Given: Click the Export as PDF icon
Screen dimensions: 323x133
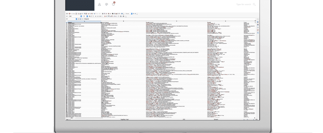Looking at the screenshot, I should (x=79, y=14).
